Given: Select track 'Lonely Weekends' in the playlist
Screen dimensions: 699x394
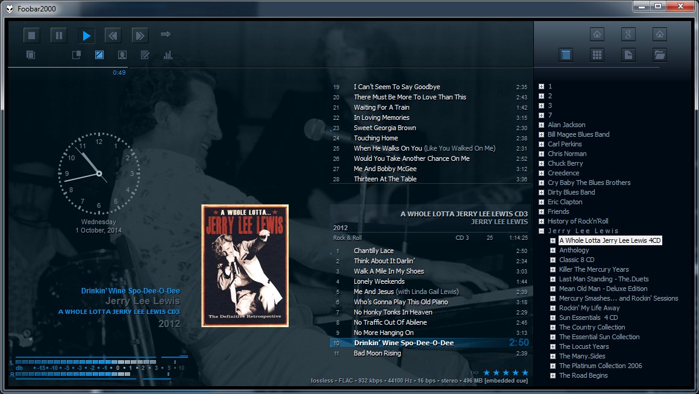Looking at the screenshot, I should click(430, 282).
